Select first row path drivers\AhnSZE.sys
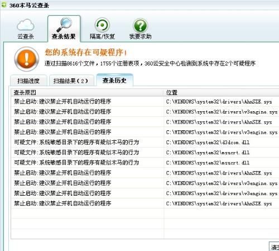Viewport: 279px width, 251px height. point(219,102)
